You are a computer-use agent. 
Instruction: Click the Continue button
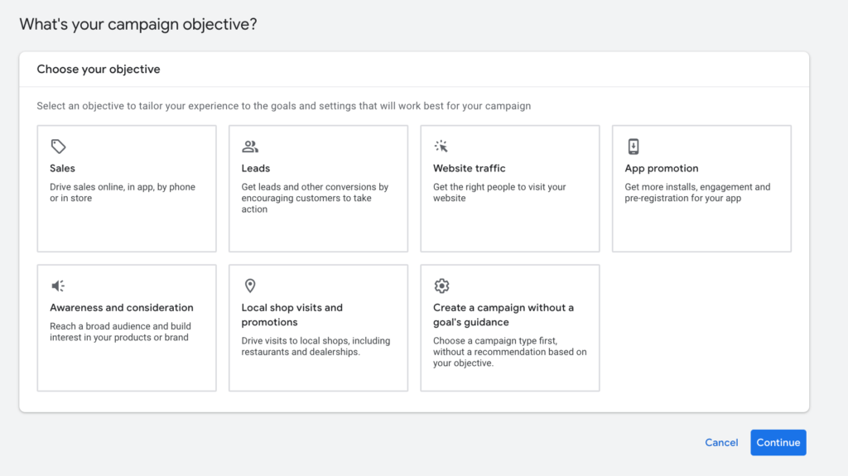coord(778,442)
